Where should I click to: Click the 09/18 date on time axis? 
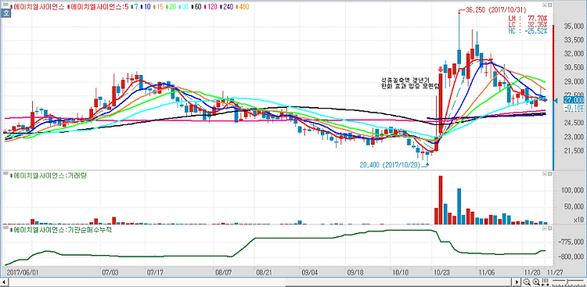(x=355, y=271)
